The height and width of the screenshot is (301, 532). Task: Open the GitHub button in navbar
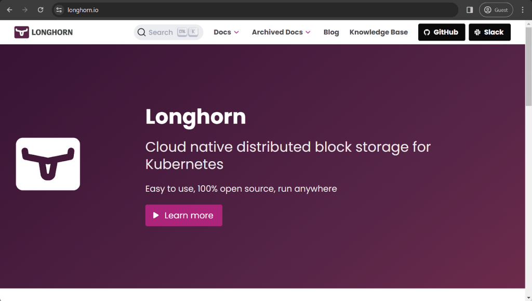tap(441, 32)
